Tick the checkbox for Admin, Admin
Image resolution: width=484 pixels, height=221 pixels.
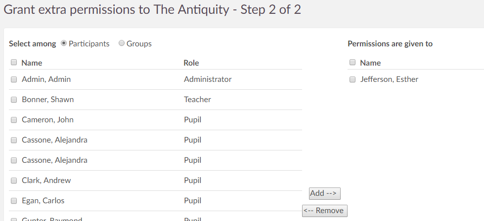[x=14, y=79]
